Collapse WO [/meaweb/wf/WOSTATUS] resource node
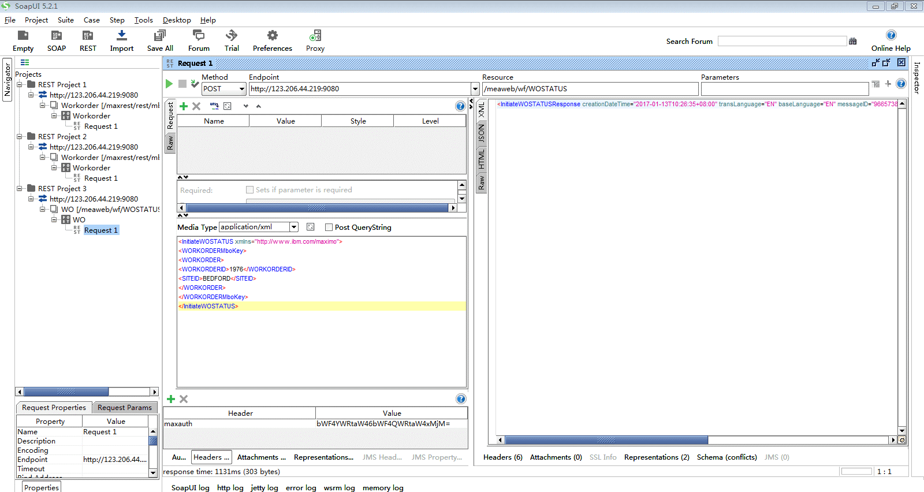This screenshot has height=492, width=924. tap(43, 210)
